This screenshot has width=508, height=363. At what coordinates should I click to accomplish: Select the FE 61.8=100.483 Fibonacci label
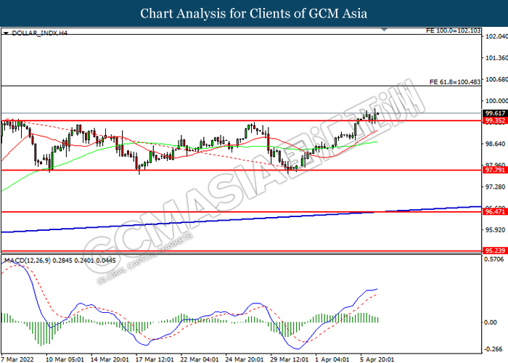(x=455, y=82)
